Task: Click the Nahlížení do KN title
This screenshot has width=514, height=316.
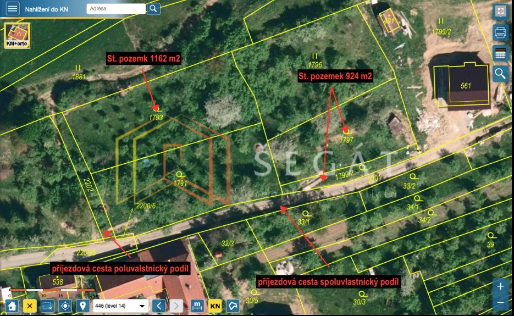Action: click(x=47, y=9)
